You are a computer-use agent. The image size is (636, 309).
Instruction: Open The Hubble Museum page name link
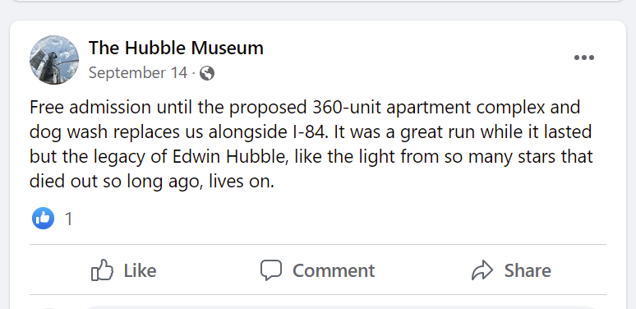[x=176, y=48]
